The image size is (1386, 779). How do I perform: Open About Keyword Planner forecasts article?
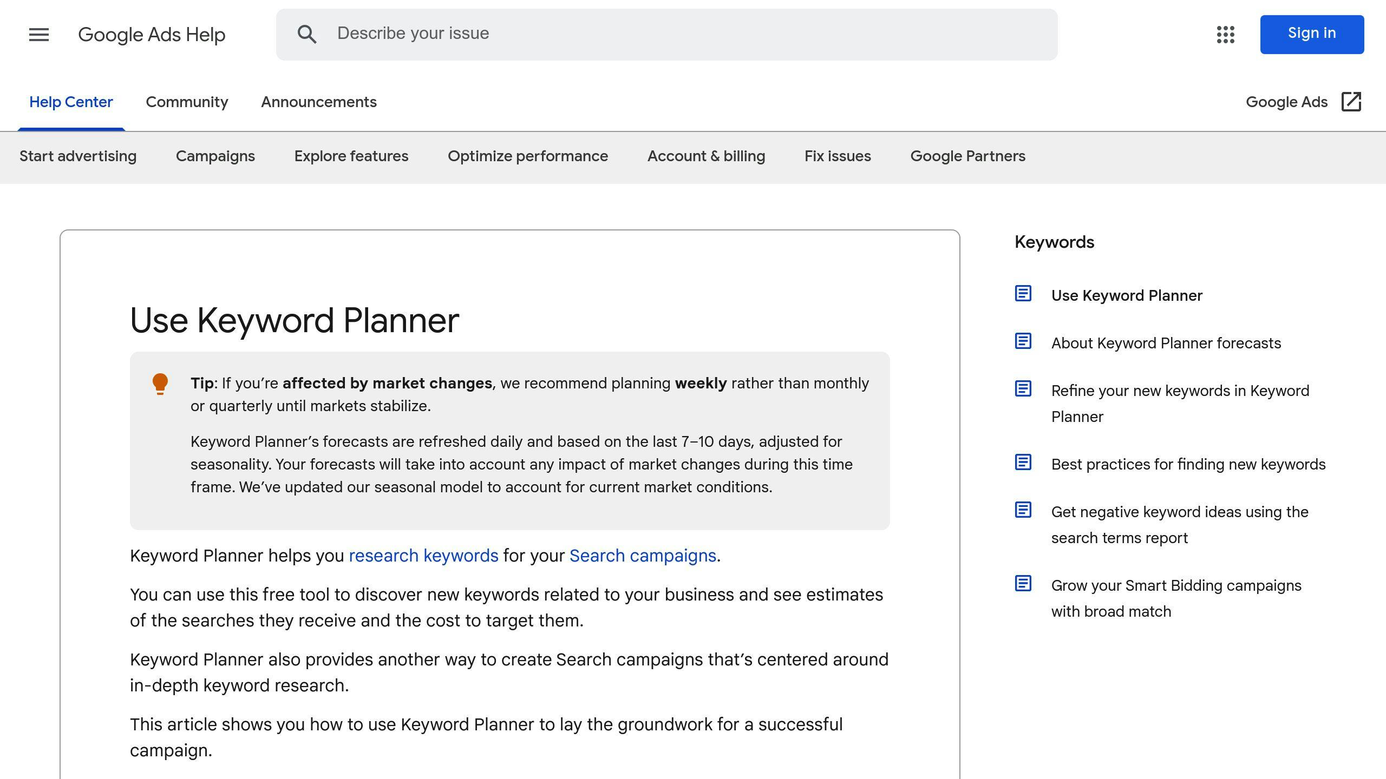tap(1166, 344)
